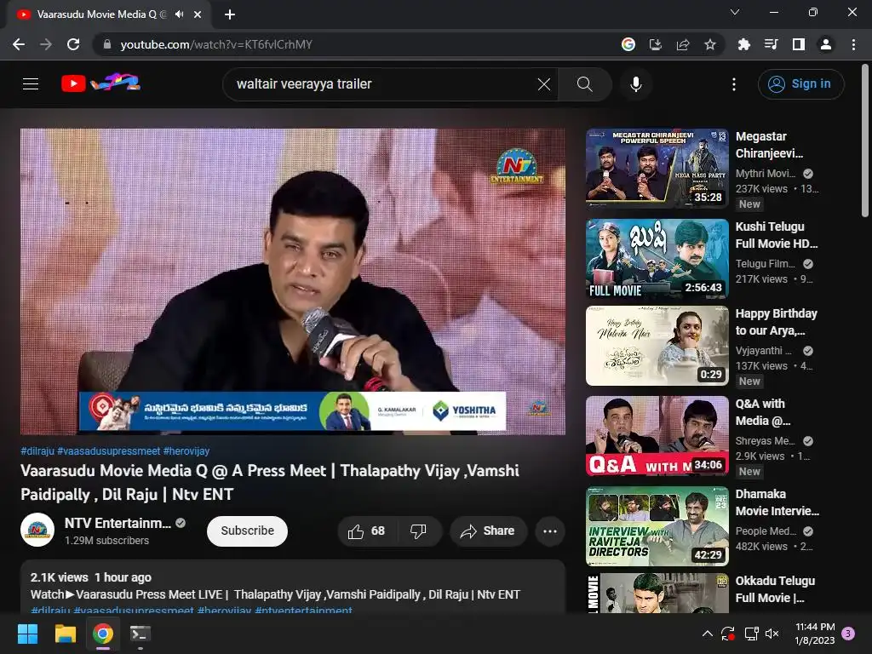
Task: Click Chrome icon in taskbar
Action: pos(103,634)
